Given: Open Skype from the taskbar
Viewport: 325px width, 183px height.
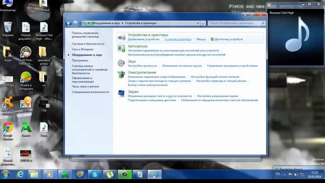Looking at the screenshot, I should click(x=95, y=174).
